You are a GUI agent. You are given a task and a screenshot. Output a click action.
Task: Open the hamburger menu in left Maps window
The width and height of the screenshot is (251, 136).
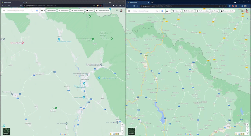point(4,11)
